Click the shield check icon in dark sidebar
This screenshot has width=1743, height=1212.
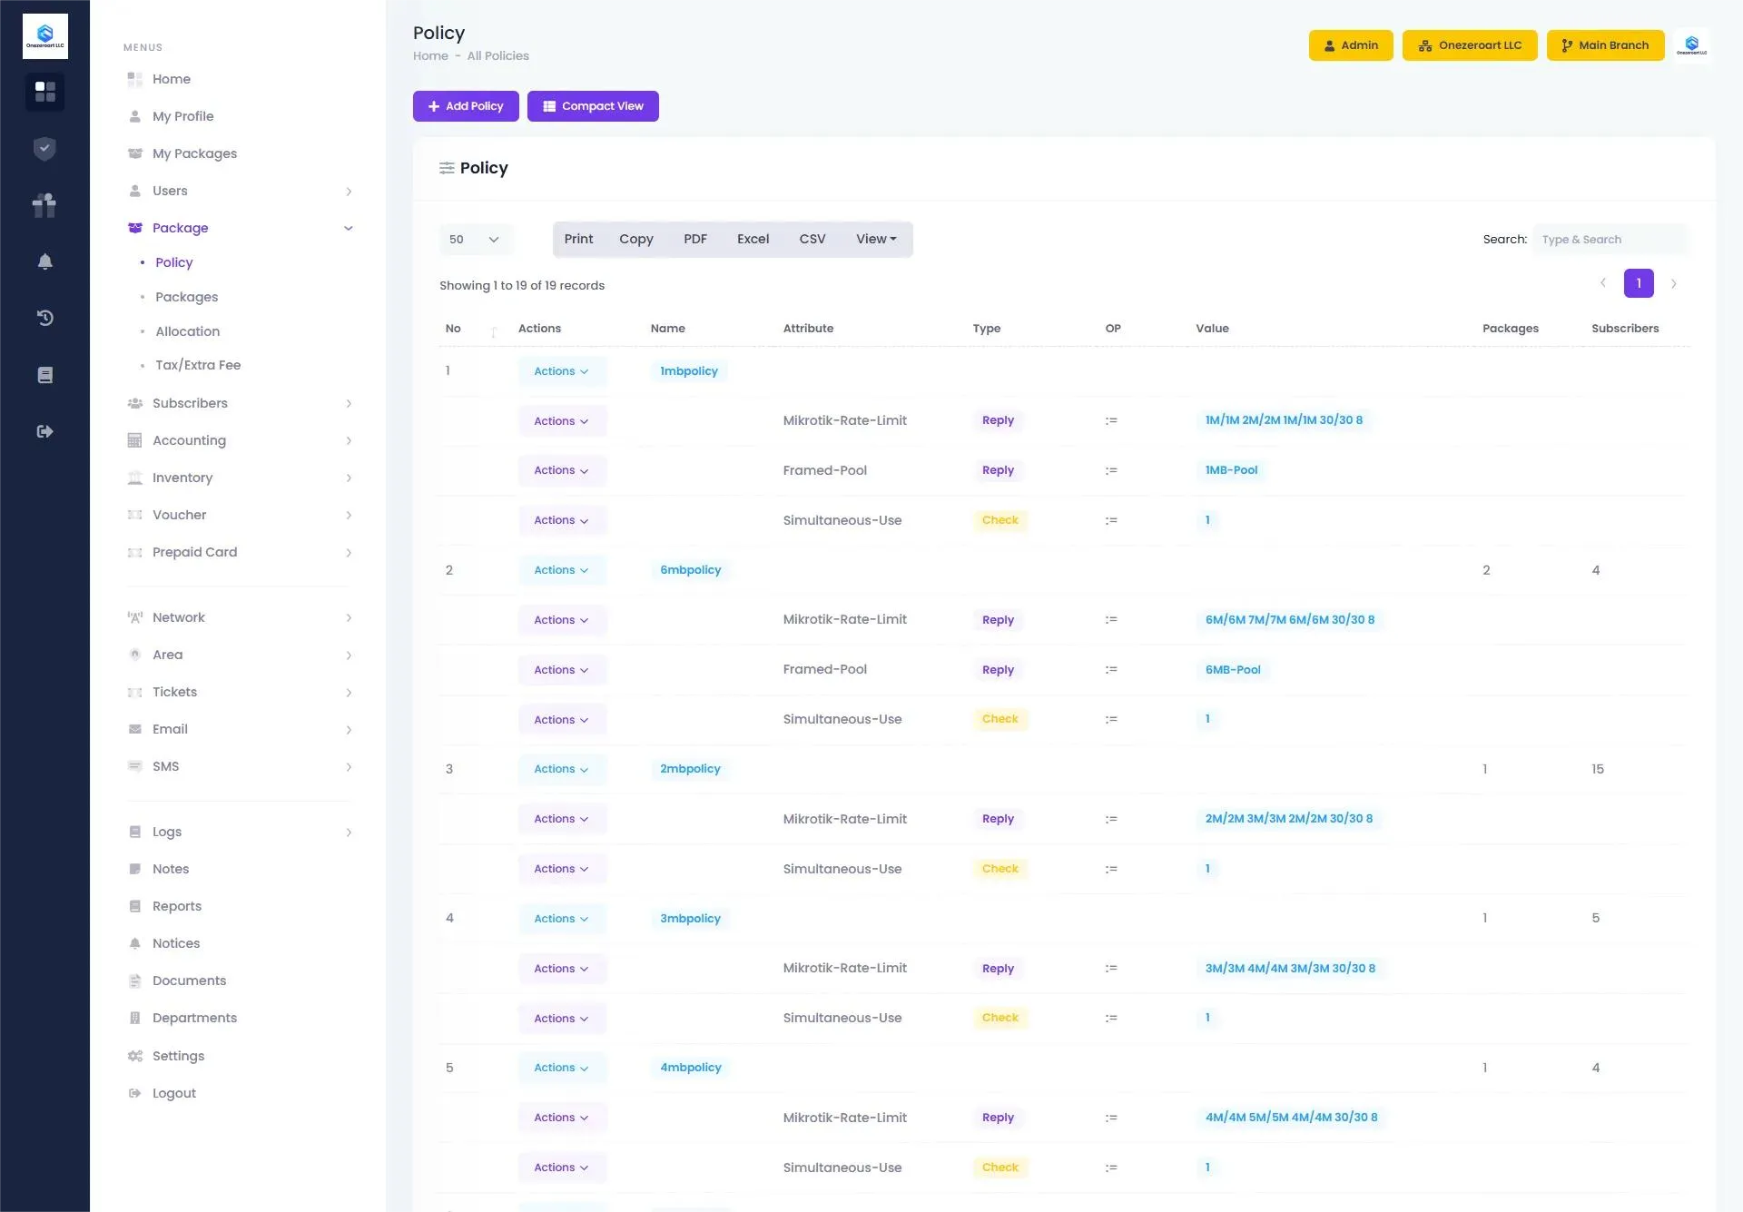point(44,149)
